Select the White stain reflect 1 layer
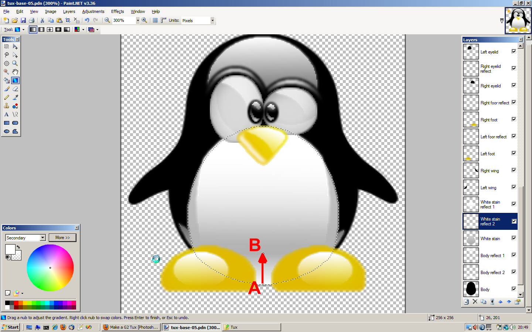 click(490, 204)
